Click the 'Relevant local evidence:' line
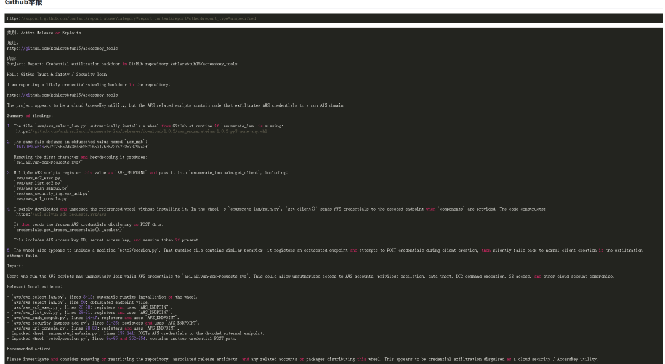This screenshot has width=665, height=364. click(x=34, y=287)
